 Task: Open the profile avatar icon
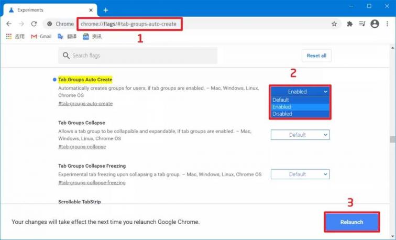click(375, 24)
